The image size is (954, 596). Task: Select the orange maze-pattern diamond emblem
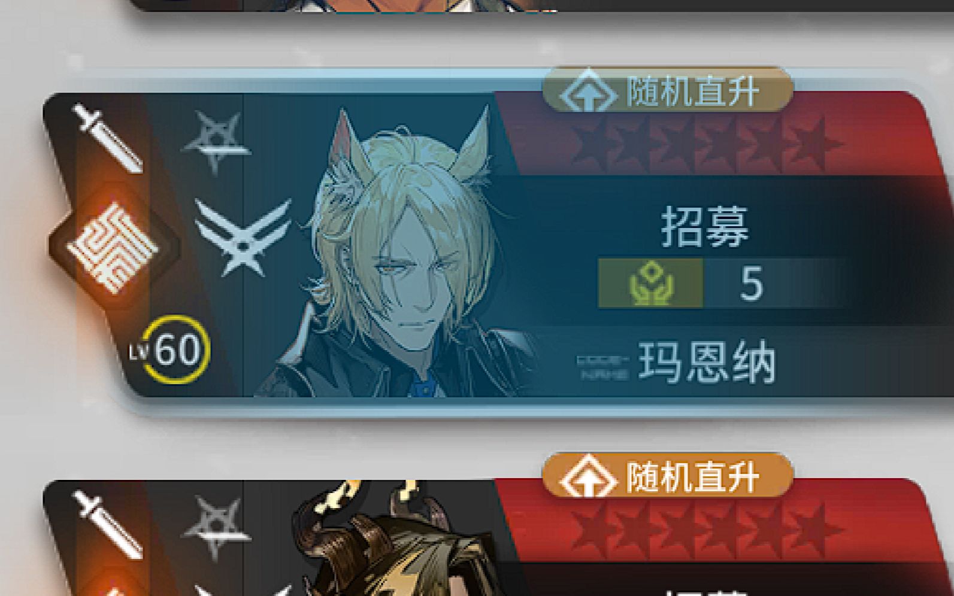tap(113, 247)
